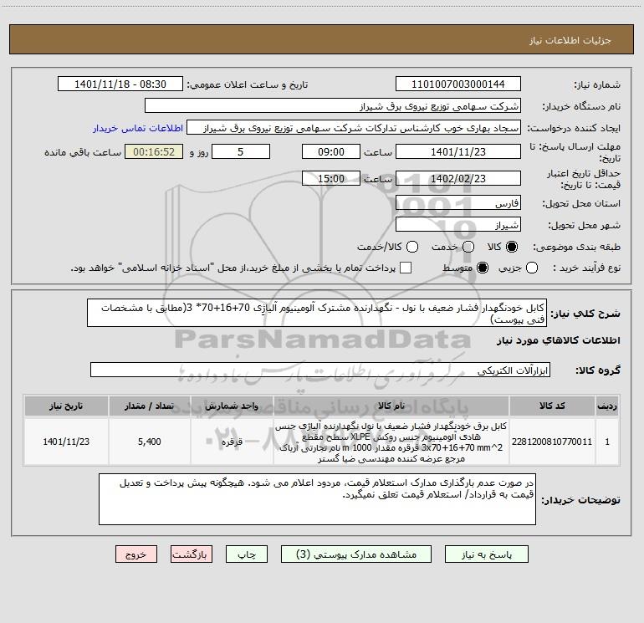Select the 'خدمت' radio button

tap(468, 247)
